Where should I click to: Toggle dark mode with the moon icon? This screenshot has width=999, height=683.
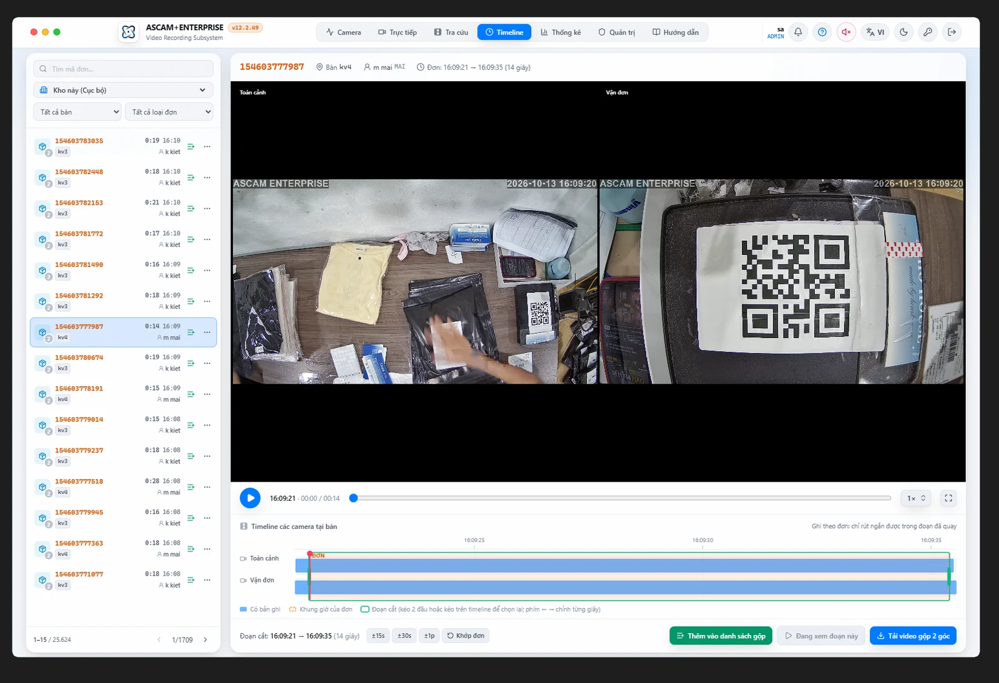coord(904,32)
